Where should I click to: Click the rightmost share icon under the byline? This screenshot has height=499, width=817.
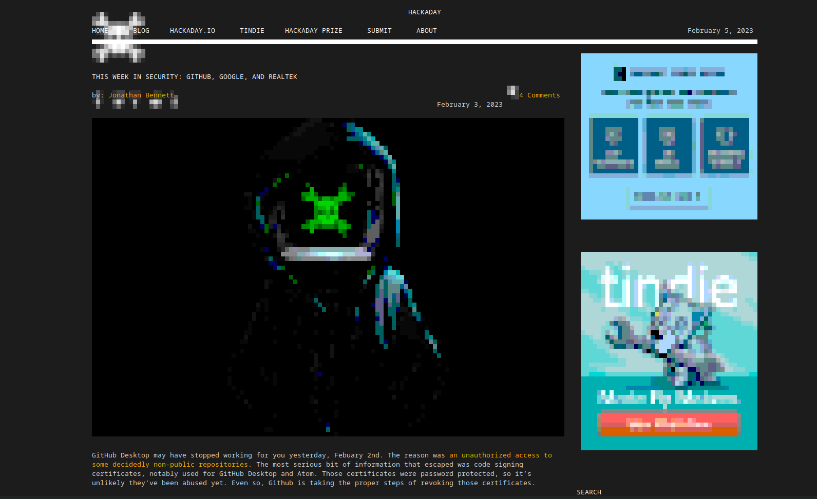pos(174,103)
